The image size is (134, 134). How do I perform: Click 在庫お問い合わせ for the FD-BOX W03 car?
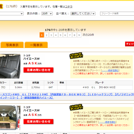[x=39, y=70]
